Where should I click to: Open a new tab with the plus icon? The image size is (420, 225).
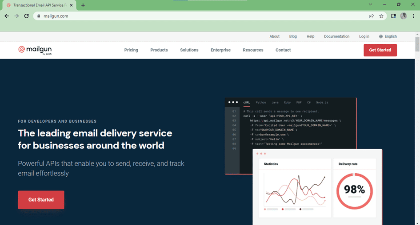click(x=83, y=5)
